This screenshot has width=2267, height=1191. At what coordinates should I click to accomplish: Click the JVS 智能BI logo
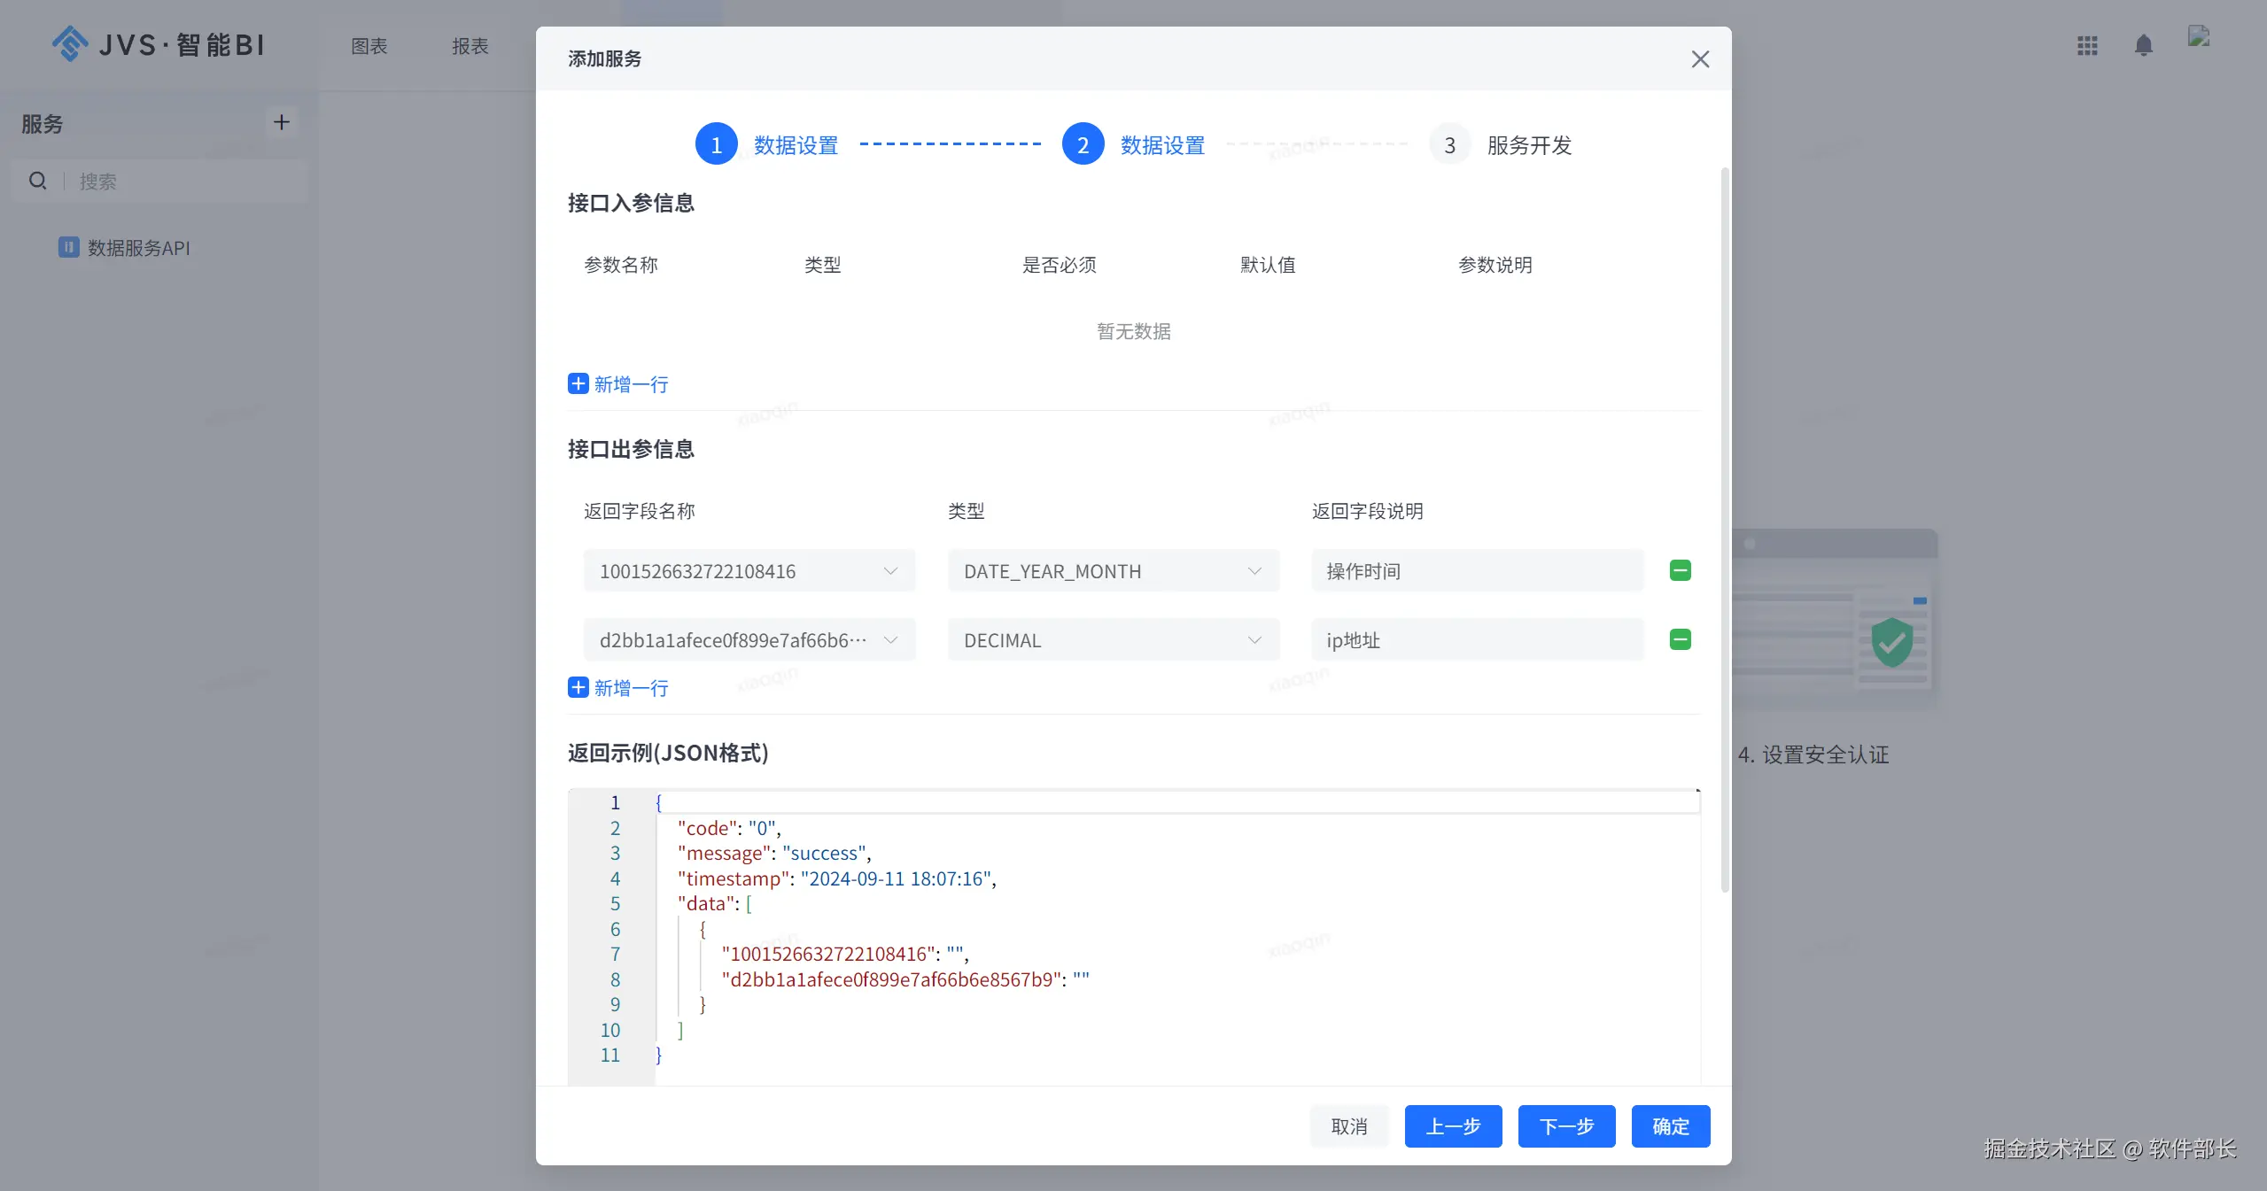[158, 44]
